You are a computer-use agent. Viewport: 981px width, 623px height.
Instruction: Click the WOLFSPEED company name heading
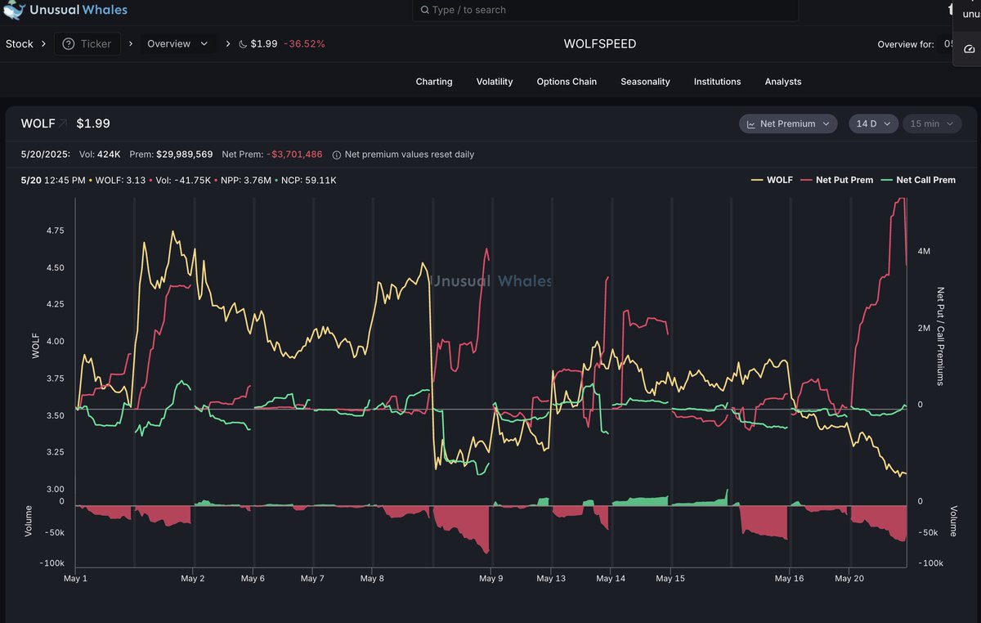click(x=600, y=44)
